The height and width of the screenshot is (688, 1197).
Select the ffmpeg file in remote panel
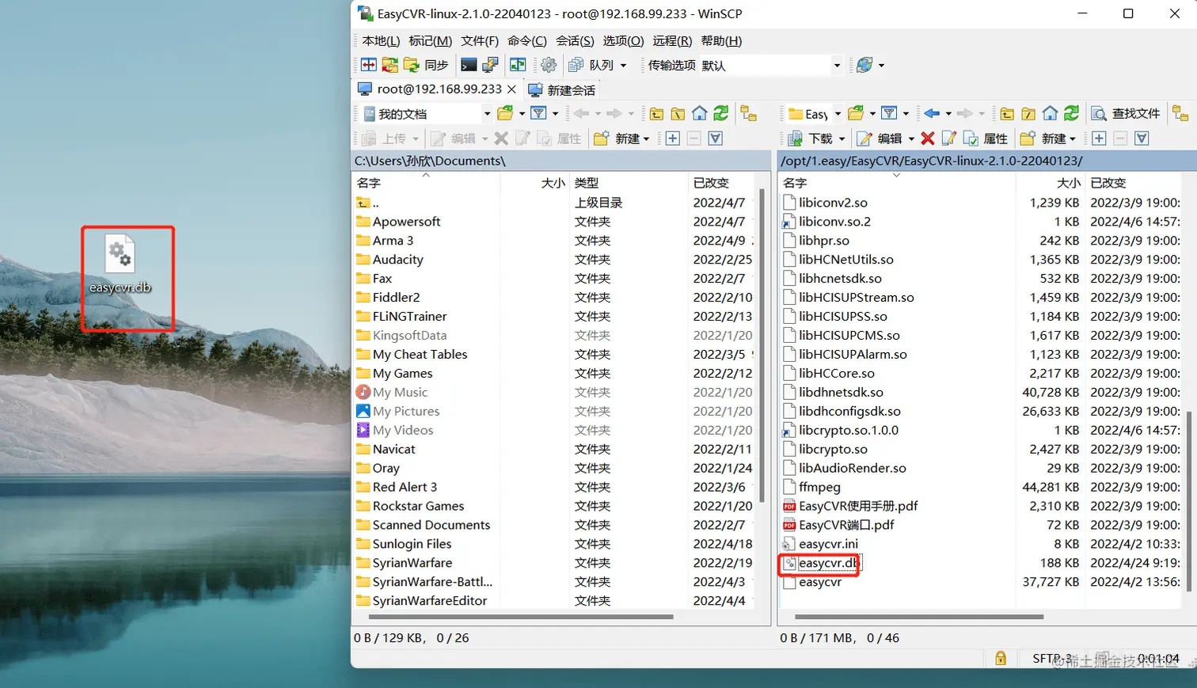tap(819, 487)
